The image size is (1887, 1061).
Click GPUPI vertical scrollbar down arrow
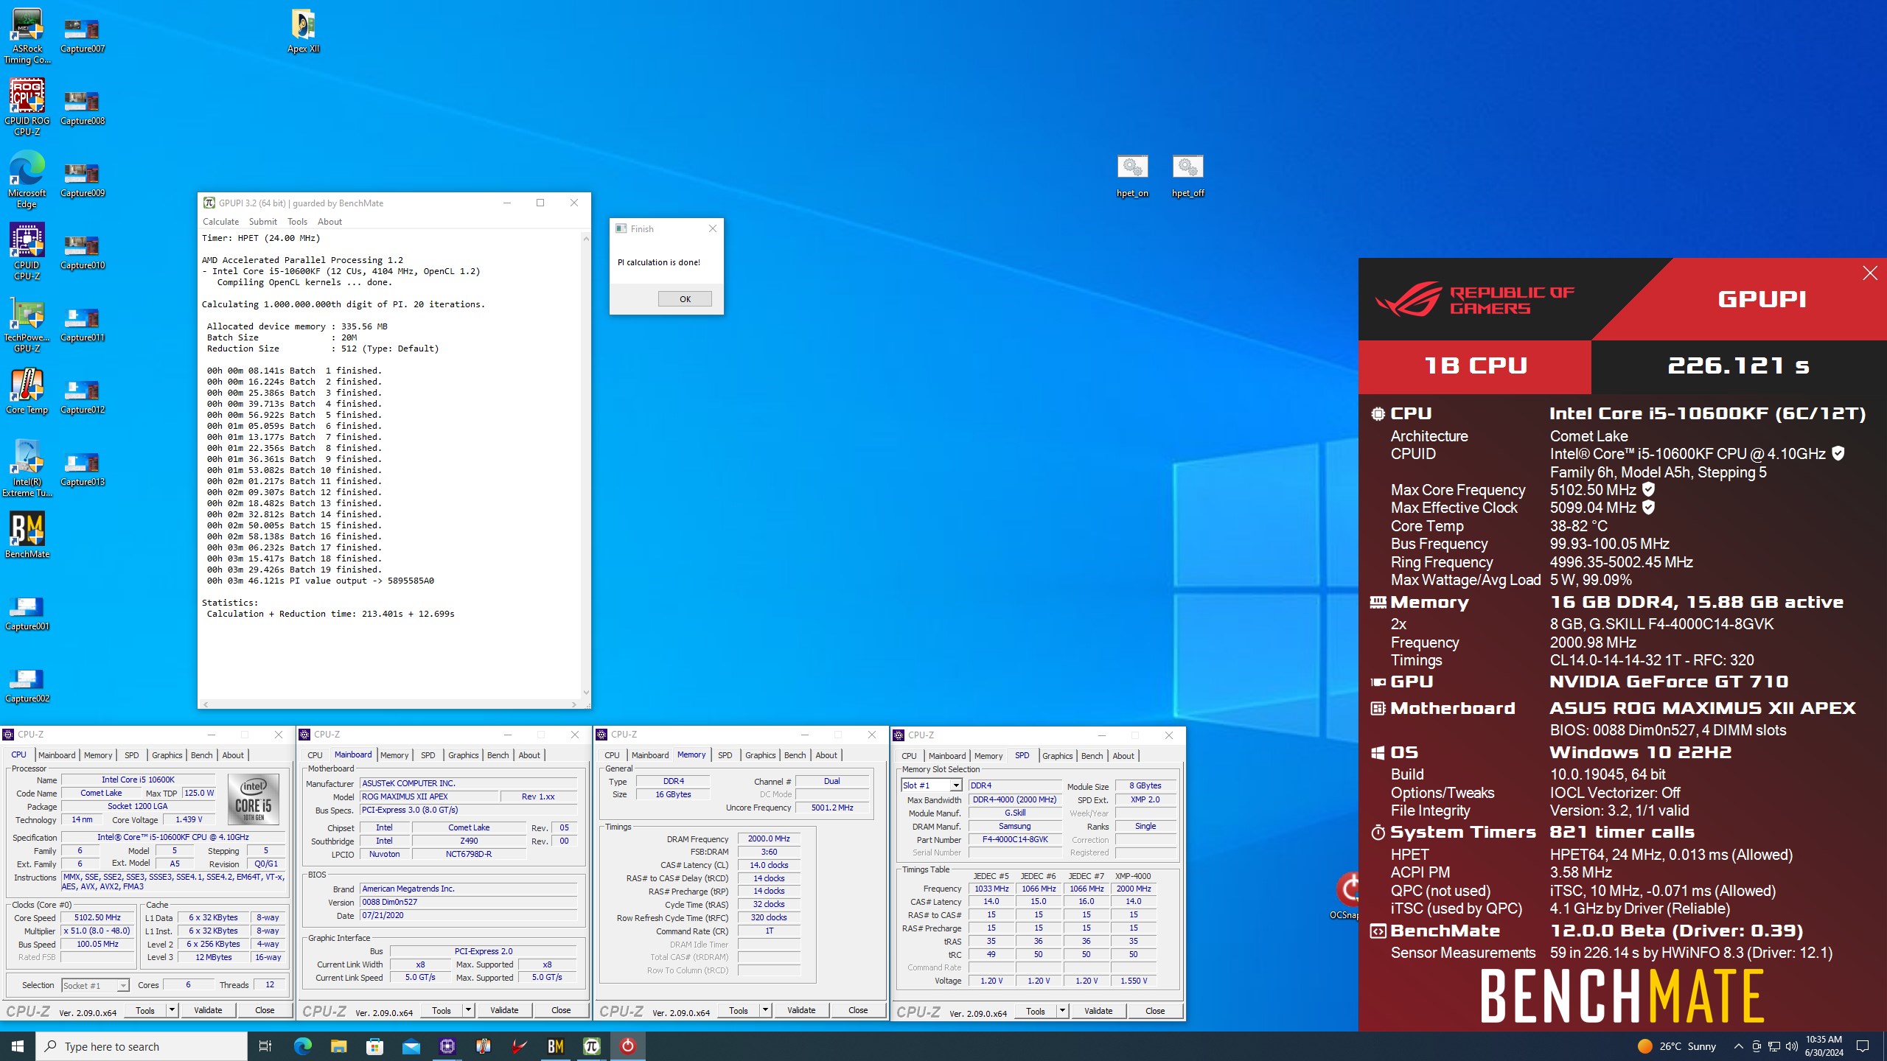tap(586, 692)
